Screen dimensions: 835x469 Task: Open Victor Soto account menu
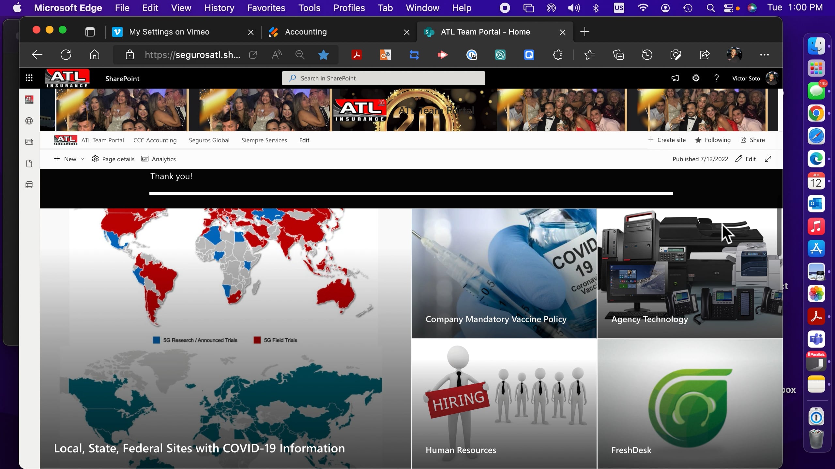coord(771,78)
